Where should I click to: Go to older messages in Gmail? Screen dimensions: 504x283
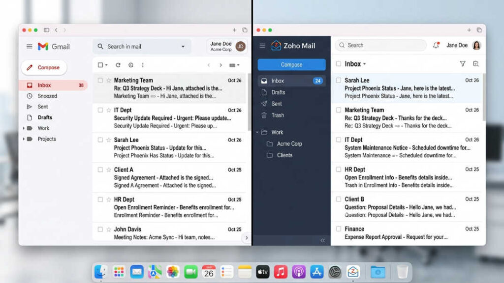[x=220, y=65]
